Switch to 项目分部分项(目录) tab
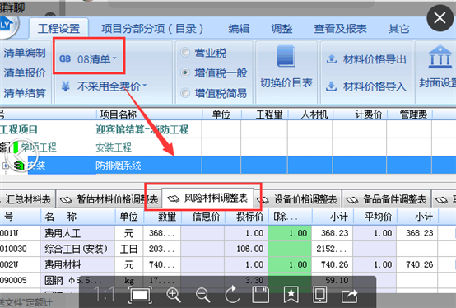This screenshot has height=308, width=456. click(152, 29)
